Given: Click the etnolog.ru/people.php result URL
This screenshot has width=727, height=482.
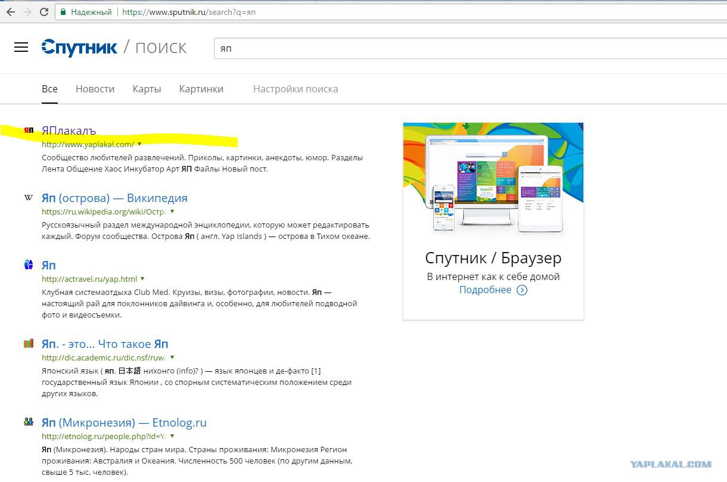Looking at the screenshot, I should click(104, 437).
